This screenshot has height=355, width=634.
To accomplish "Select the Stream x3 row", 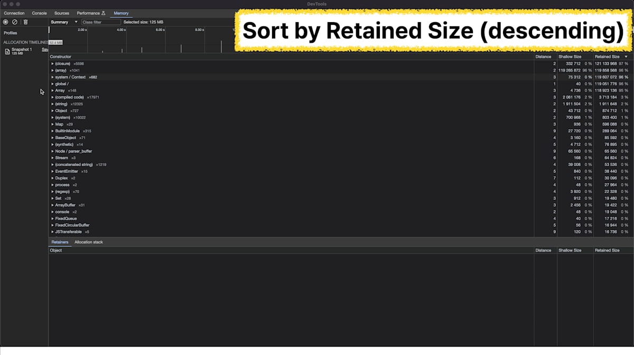I will pyautogui.click(x=340, y=158).
